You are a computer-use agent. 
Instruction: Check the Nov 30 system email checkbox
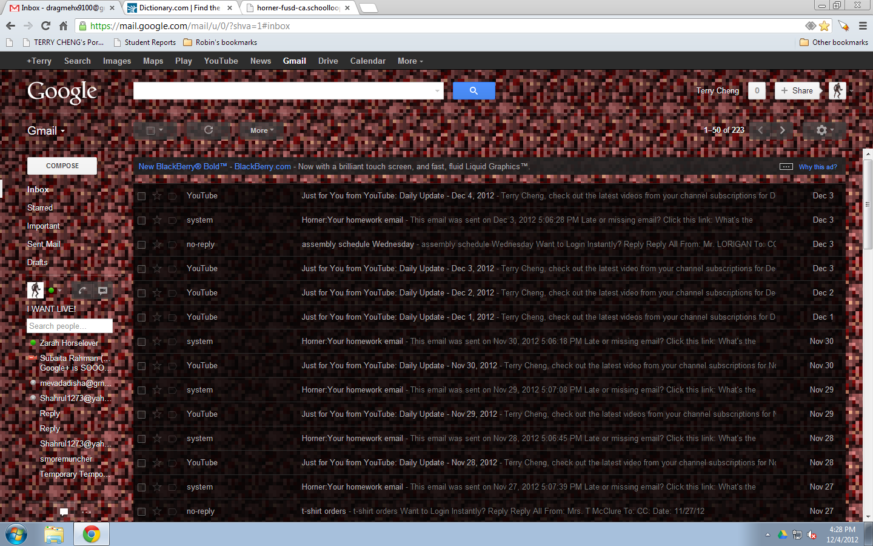point(141,342)
